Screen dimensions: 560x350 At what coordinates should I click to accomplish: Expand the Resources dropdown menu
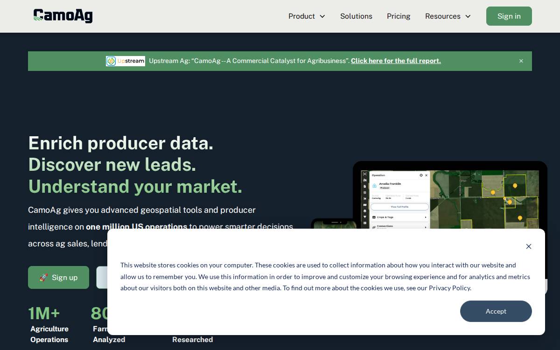pos(448,16)
